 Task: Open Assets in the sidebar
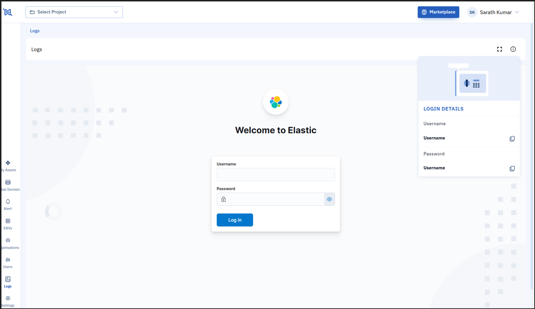point(8,166)
